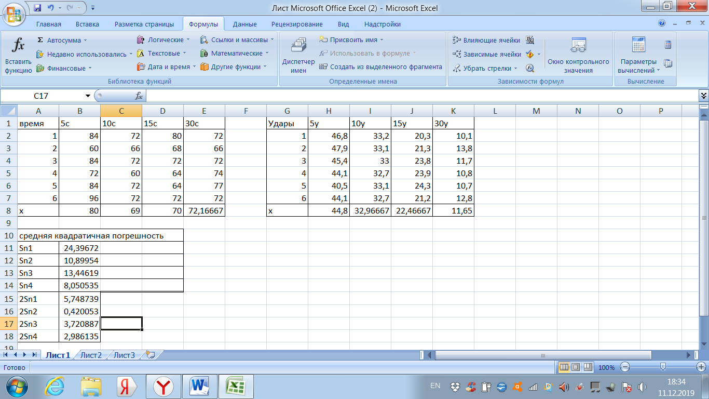Viewport: 709px width, 399px height.
Task: Click into the formula bar input
Action: [422, 96]
